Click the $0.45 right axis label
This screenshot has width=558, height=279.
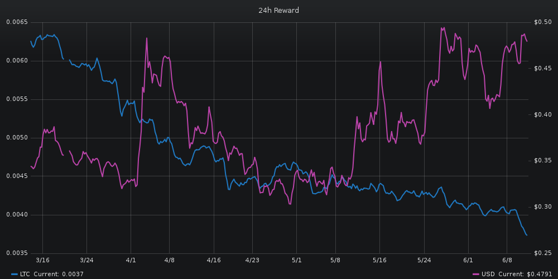543,68
